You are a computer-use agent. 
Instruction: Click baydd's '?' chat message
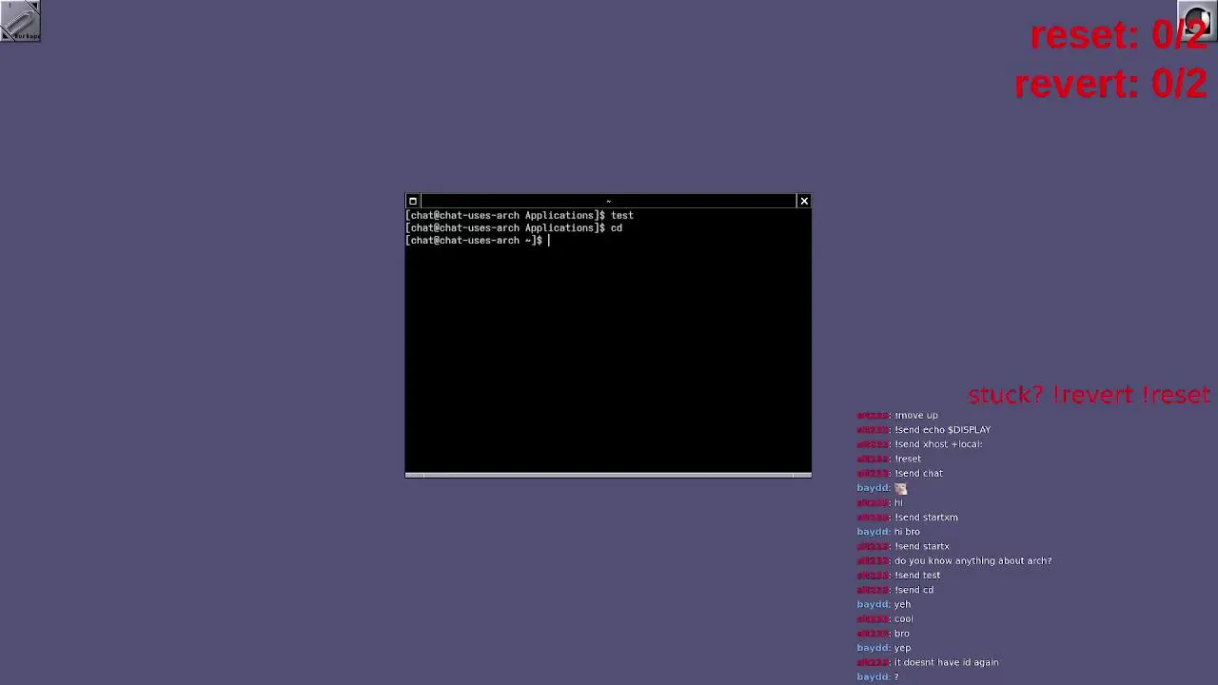896,676
